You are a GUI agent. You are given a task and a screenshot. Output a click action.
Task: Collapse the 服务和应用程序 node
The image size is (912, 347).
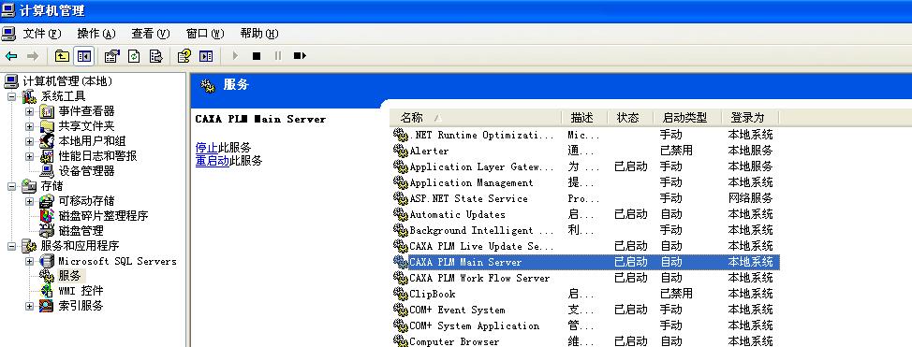[11, 246]
